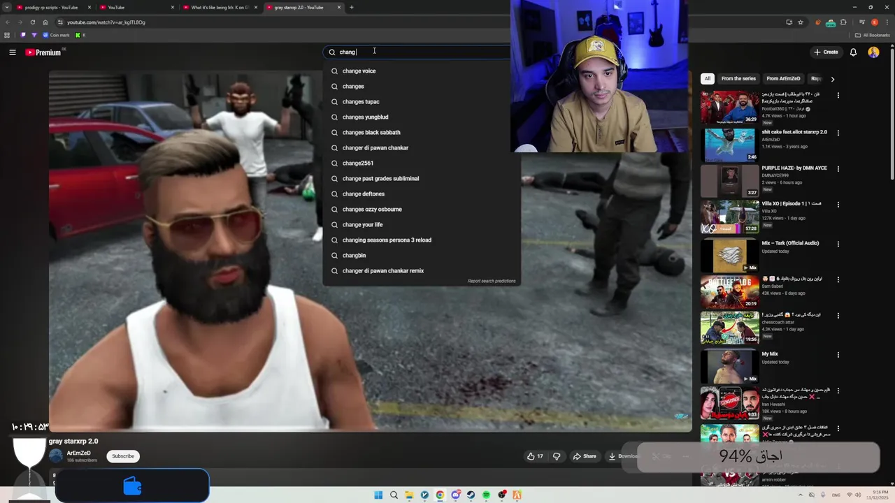This screenshot has width=895, height=503.
Task: Click ArEmZeD channel name under the video
Action: [x=78, y=453]
